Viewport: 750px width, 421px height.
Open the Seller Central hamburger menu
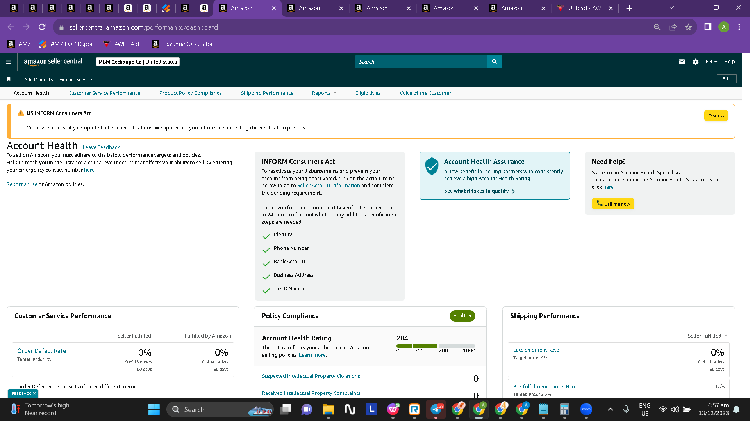pyautogui.click(x=9, y=62)
